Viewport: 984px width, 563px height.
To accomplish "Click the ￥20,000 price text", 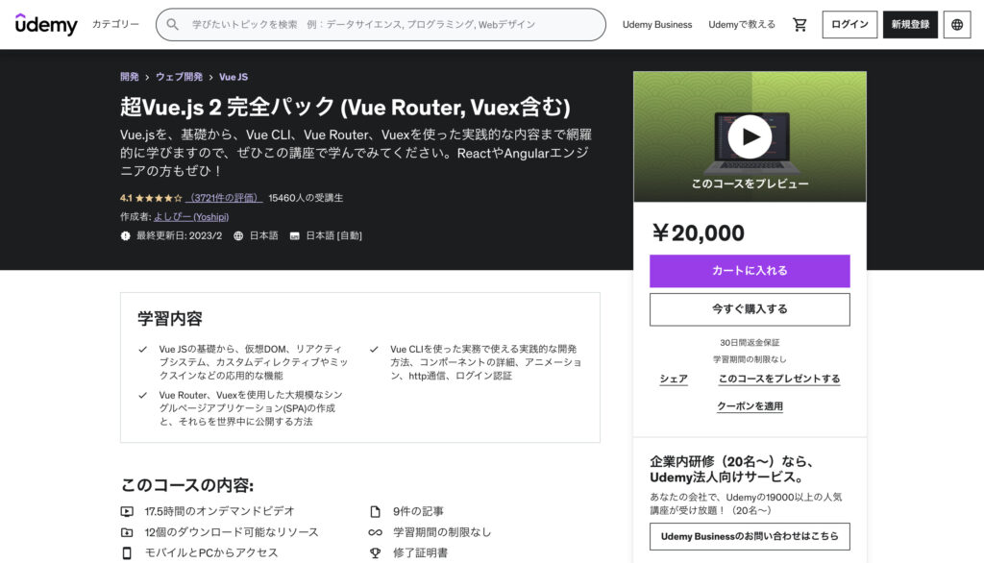I will [698, 233].
